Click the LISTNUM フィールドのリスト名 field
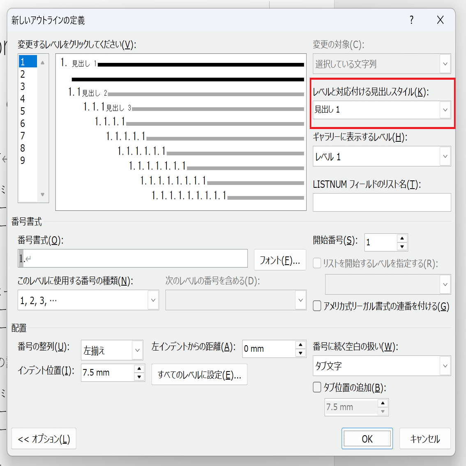Viewport: 466px width, 466px height. (x=381, y=202)
